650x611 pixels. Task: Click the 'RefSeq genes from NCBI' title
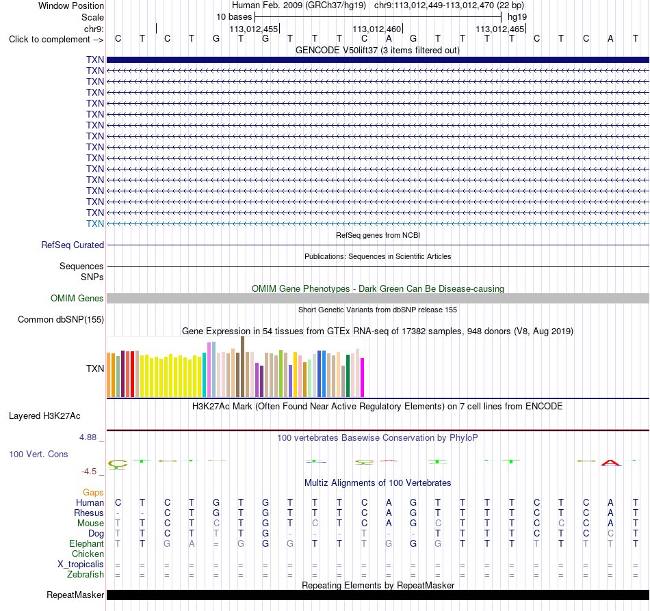click(x=378, y=235)
